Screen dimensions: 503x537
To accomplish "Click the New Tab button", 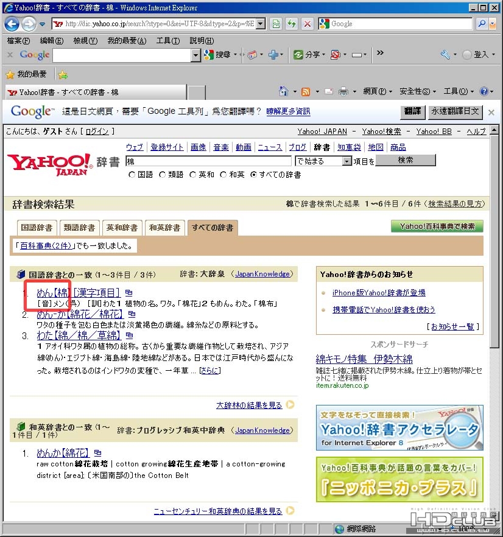I will (x=197, y=93).
